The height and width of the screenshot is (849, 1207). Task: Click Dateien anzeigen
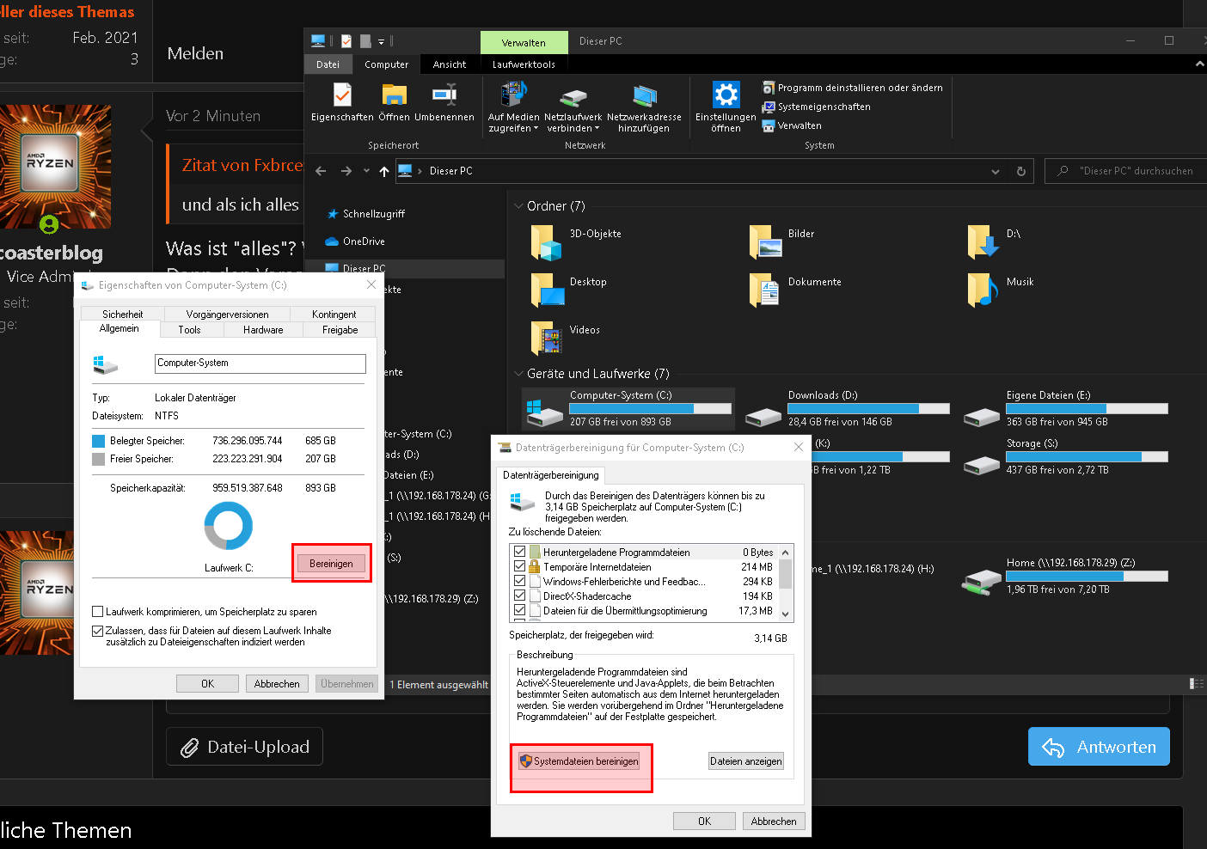(746, 761)
